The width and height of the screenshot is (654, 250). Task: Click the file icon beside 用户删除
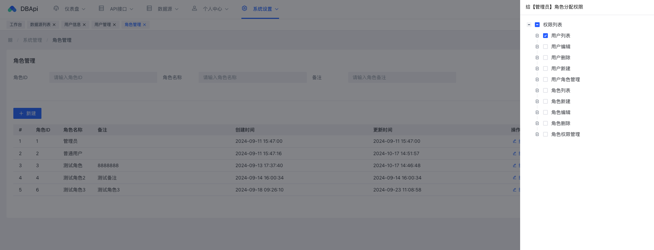point(537,58)
